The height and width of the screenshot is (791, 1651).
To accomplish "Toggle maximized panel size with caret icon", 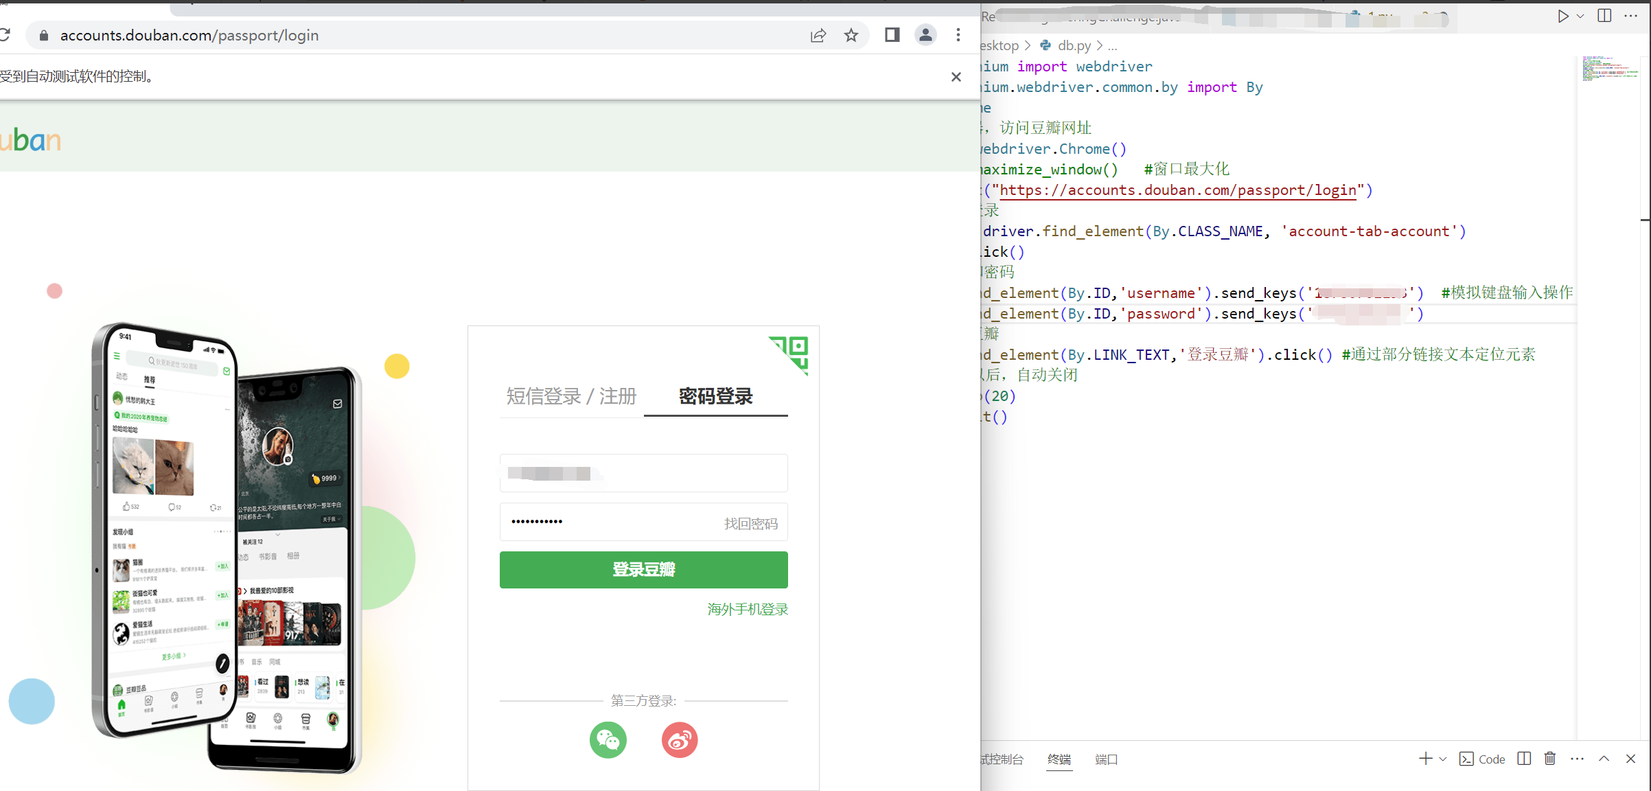I will click(x=1604, y=759).
